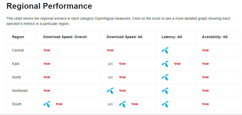Click the dtac icon in Northeast Download Speed: 4G
Screen dimensions: 242x115
(x=110, y=91)
